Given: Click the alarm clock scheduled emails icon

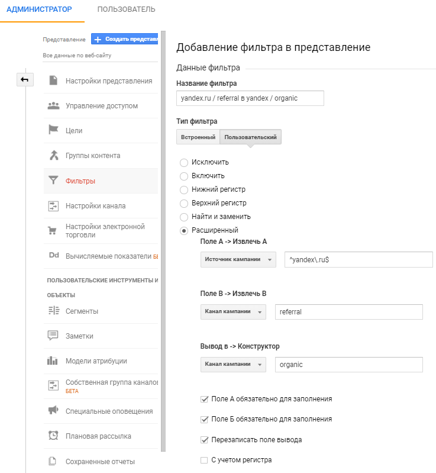Looking at the screenshot, I should [53, 435].
